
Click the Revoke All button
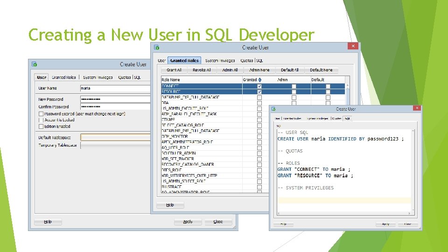click(202, 70)
